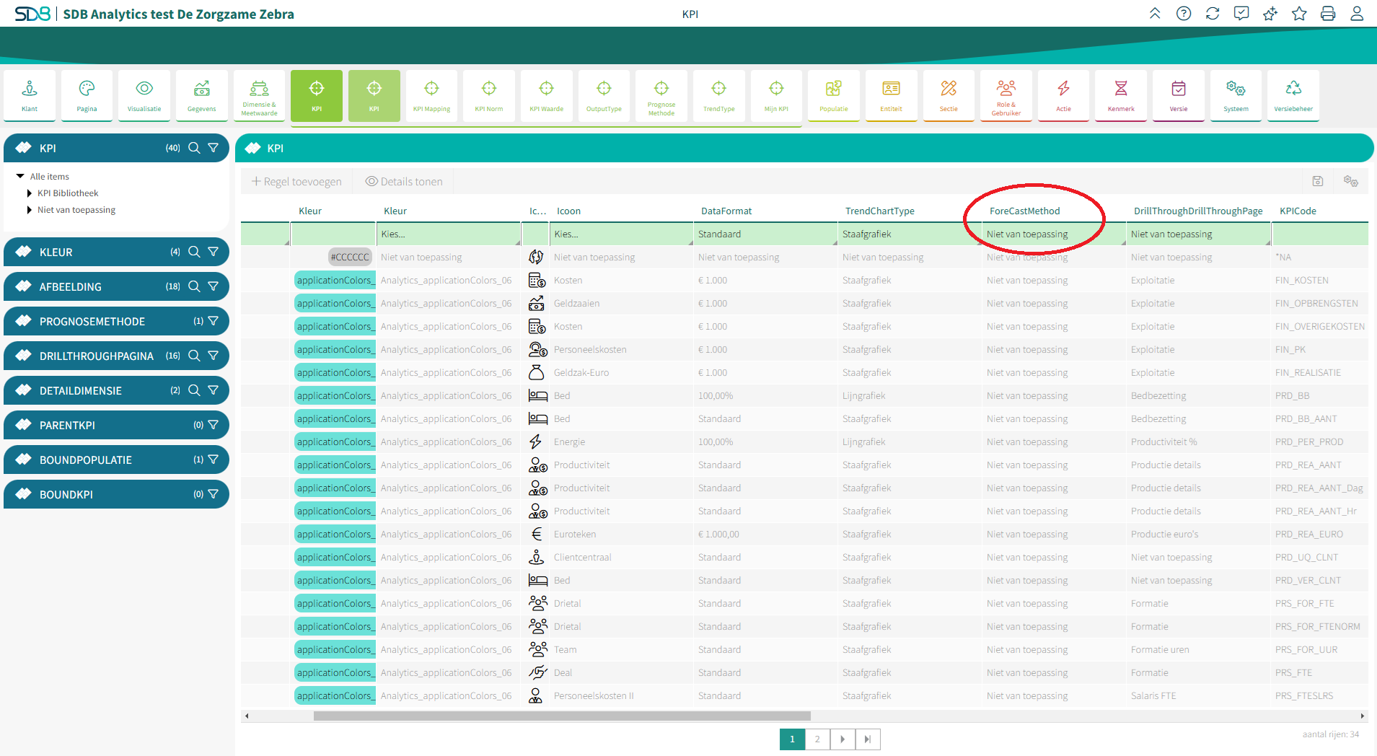Filter the PROGNOSEMETHODE panel
Image resolution: width=1377 pixels, height=756 pixels.
point(214,321)
